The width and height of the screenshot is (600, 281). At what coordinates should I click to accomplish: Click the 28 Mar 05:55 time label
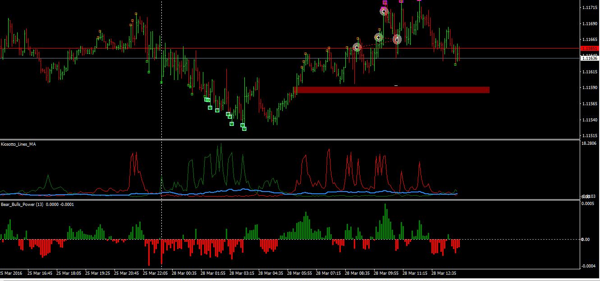[299, 273]
